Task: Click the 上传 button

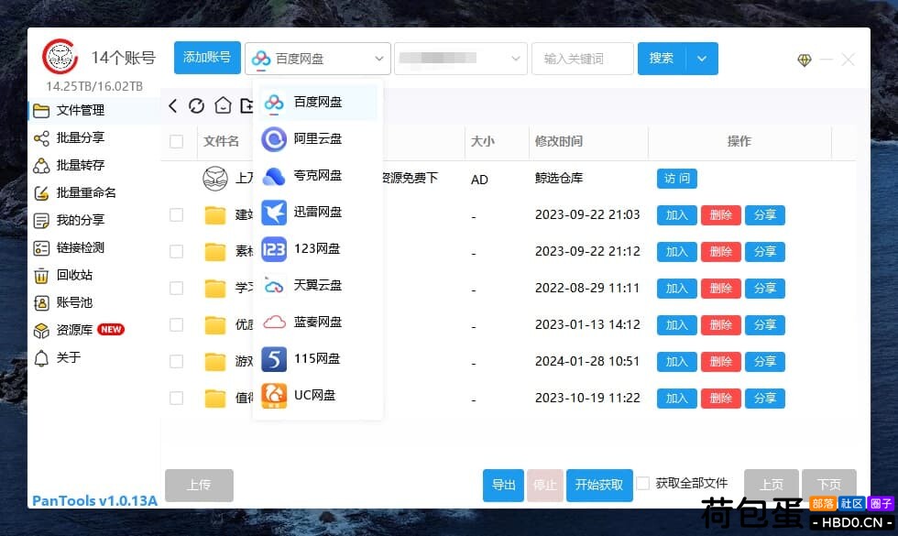Action: click(x=200, y=485)
